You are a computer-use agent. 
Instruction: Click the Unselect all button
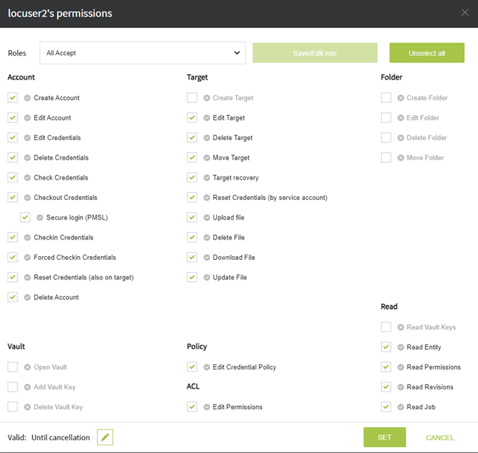[x=426, y=53]
